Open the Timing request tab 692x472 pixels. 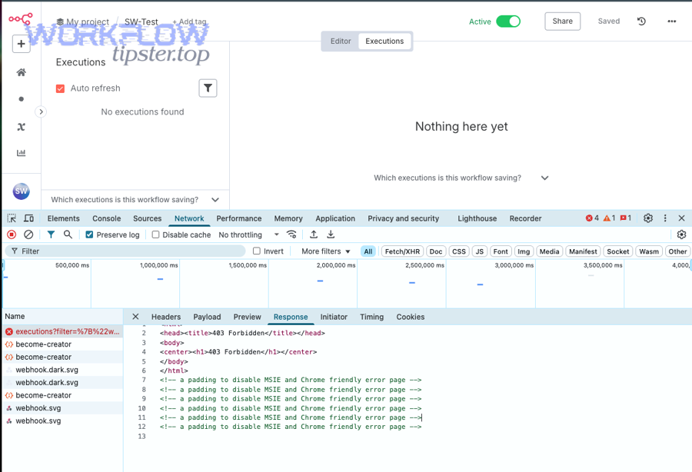(x=371, y=317)
